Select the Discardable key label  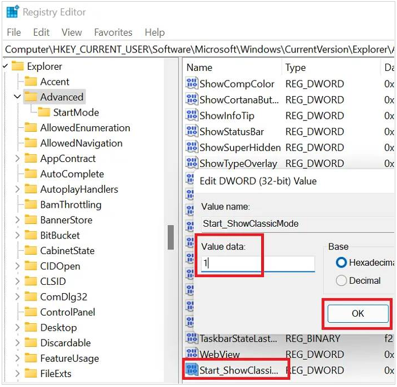[65, 343]
